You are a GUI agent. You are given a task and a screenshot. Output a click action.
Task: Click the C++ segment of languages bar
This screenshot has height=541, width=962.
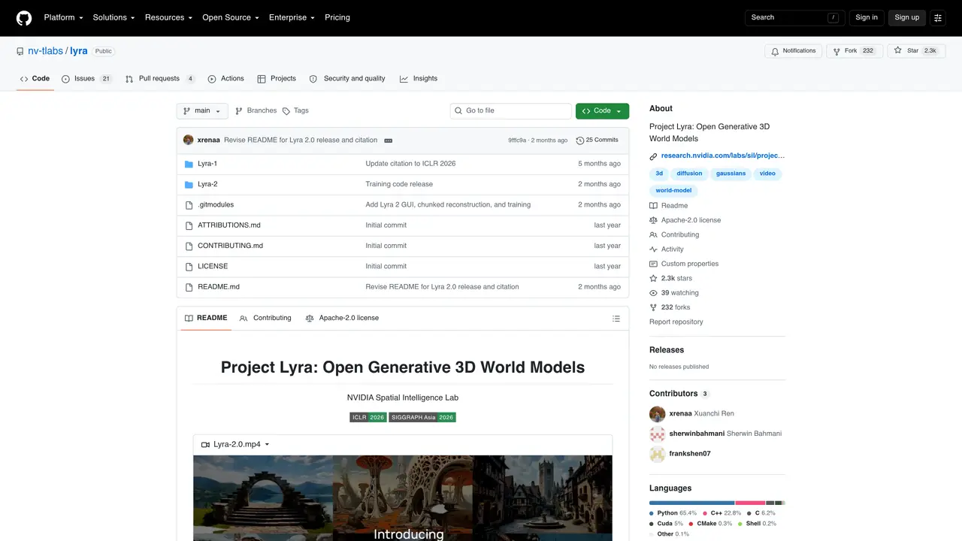tap(750, 503)
